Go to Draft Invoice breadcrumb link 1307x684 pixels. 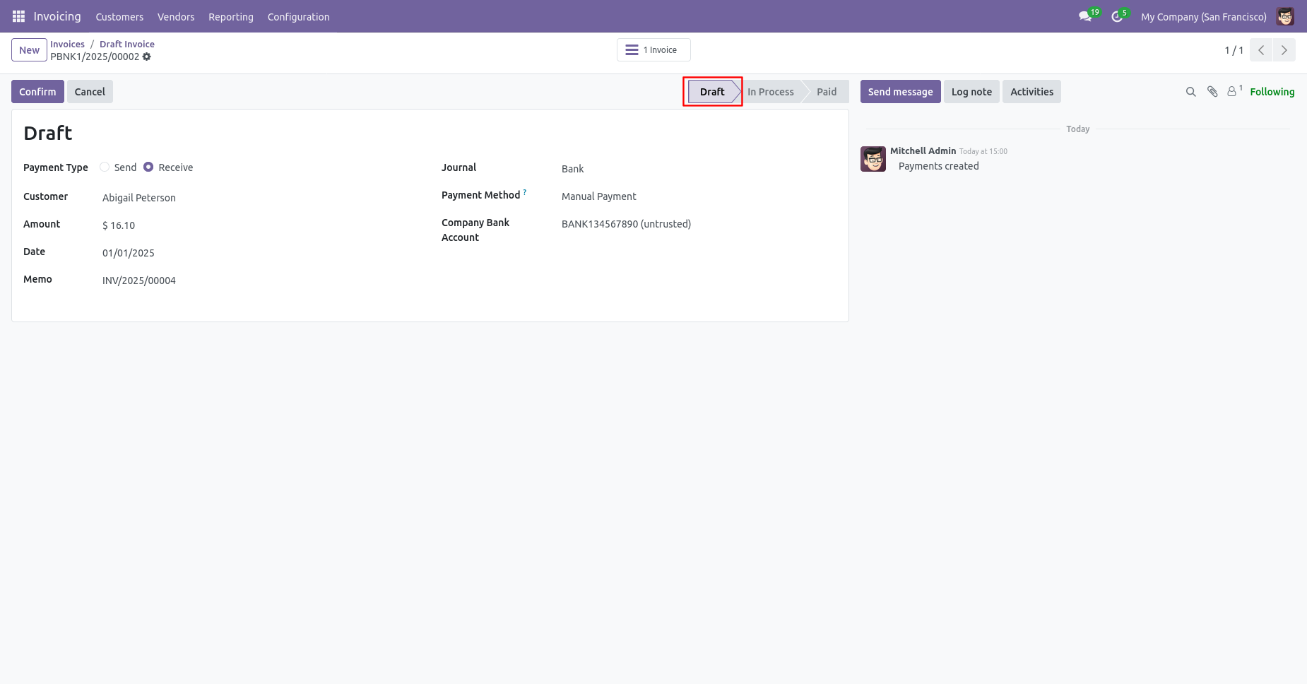pyautogui.click(x=127, y=44)
